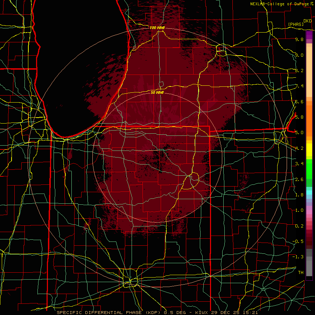Pick the gray segment at color bar bottom

click(x=309, y=268)
